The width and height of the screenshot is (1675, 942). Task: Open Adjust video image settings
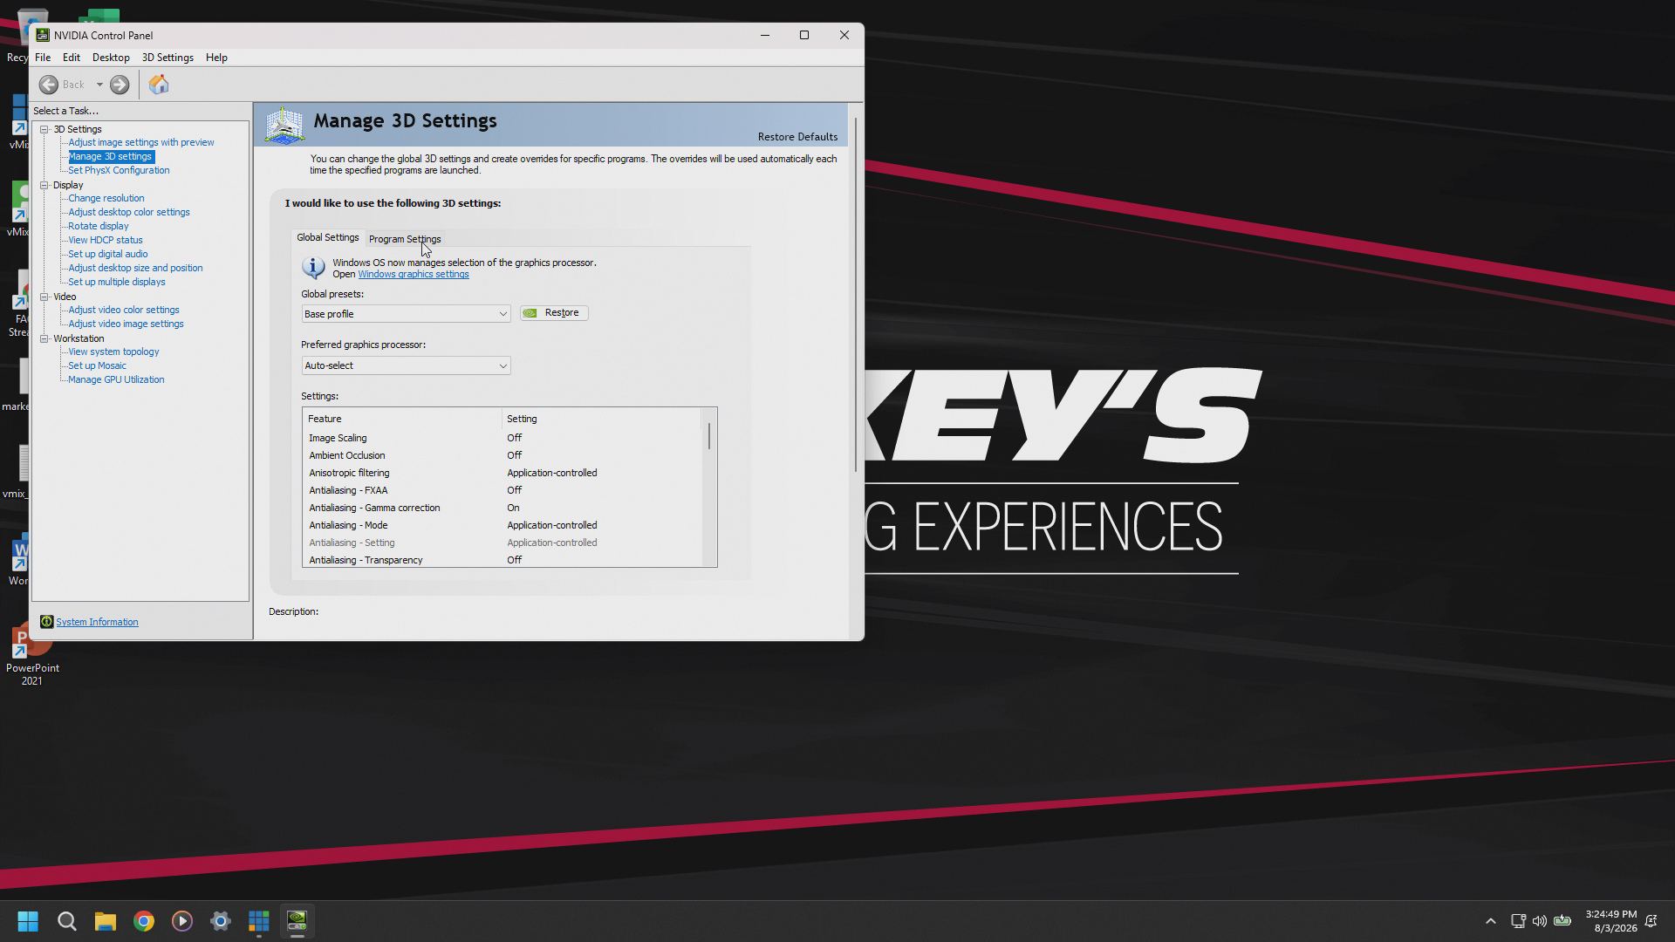126,324
